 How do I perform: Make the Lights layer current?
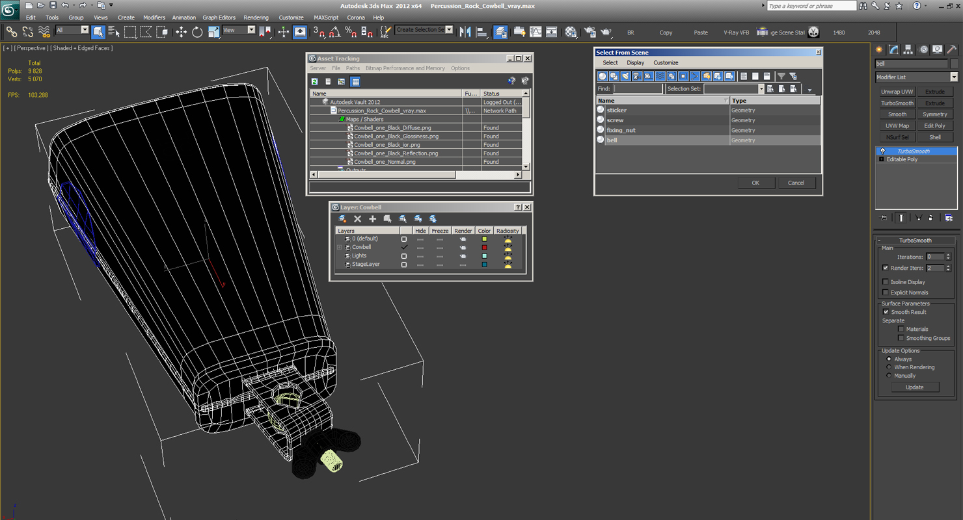click(404, 256)
